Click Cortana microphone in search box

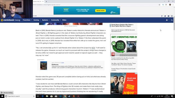(x=34, y=96)
